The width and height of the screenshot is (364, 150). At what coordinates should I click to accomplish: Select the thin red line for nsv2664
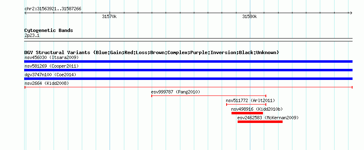(x=188, y=87)
